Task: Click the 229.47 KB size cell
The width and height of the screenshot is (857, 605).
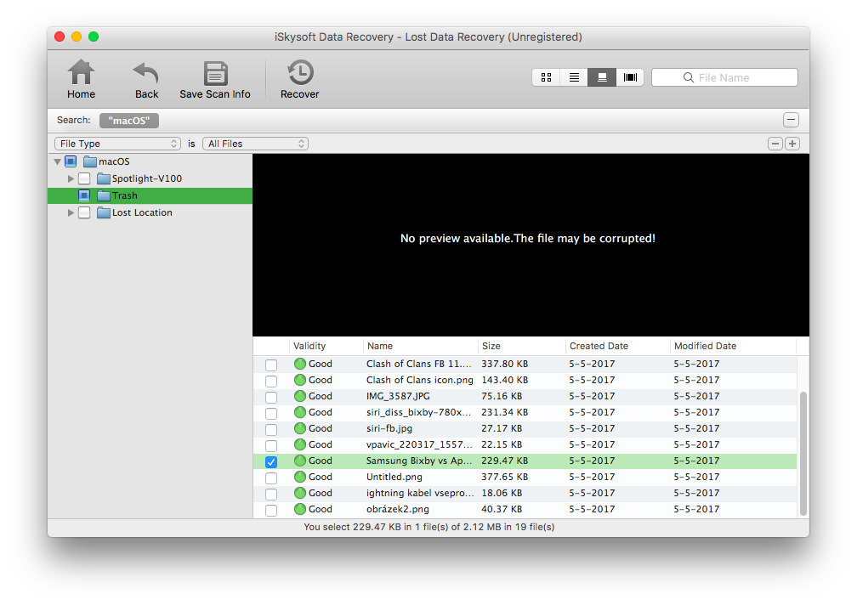Action: (x=504, y=461)
